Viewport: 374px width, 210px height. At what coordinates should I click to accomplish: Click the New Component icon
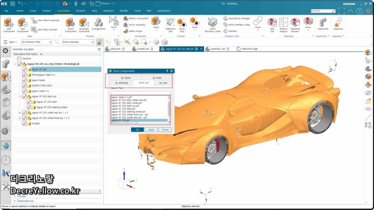coord(22,25)
